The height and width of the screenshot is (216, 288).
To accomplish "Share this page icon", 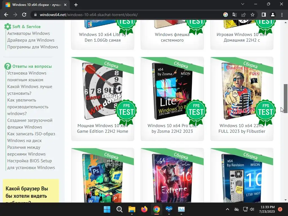I will (244, 15).
